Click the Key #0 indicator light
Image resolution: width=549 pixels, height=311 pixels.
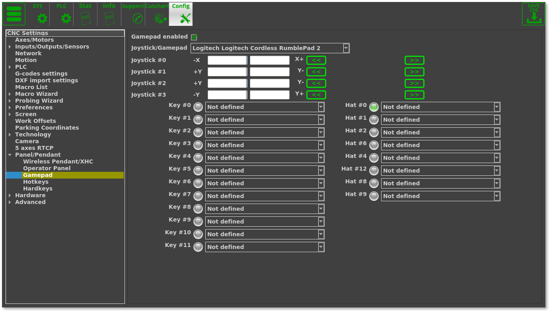click(x=198, y=107)
